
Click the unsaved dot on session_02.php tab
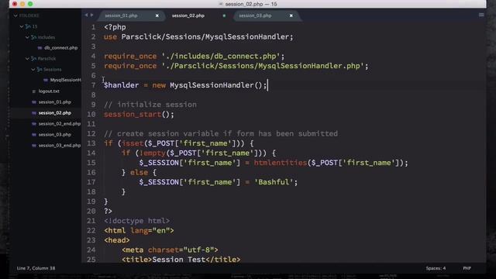pyautogui.click(x=224, y=15)
